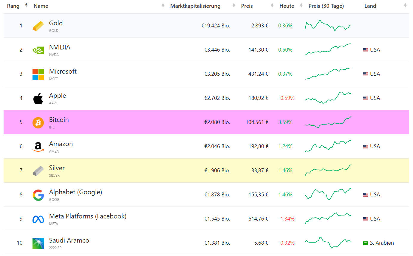413x256 pixels.
Task: Click the Heute column header
Action: tap(287, 6)
